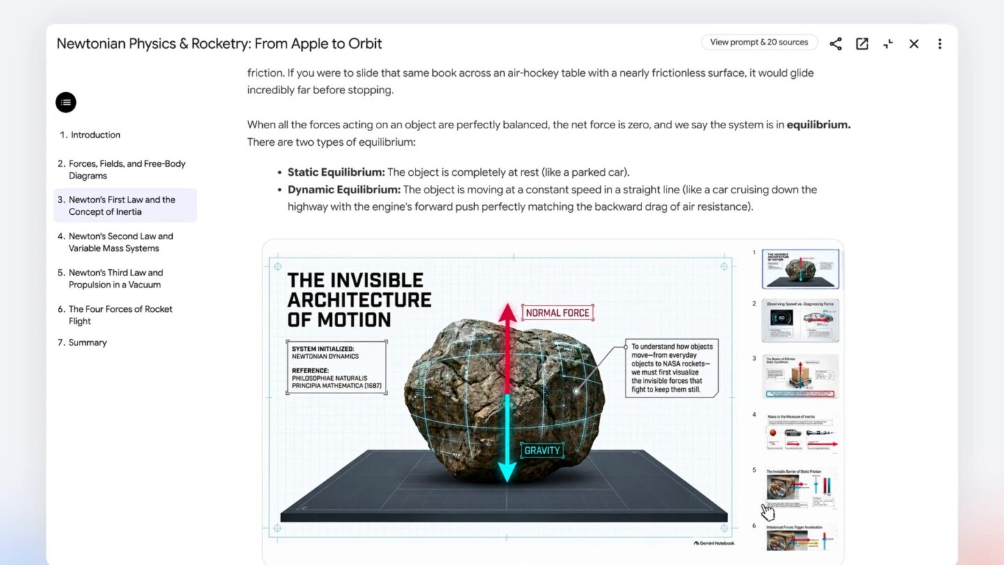Click the slide heading 'THE INVISIBLE ARCHITECTURE OF MOTION'
The width and height of the screenshot is (1004, 565).
[359, 300]
